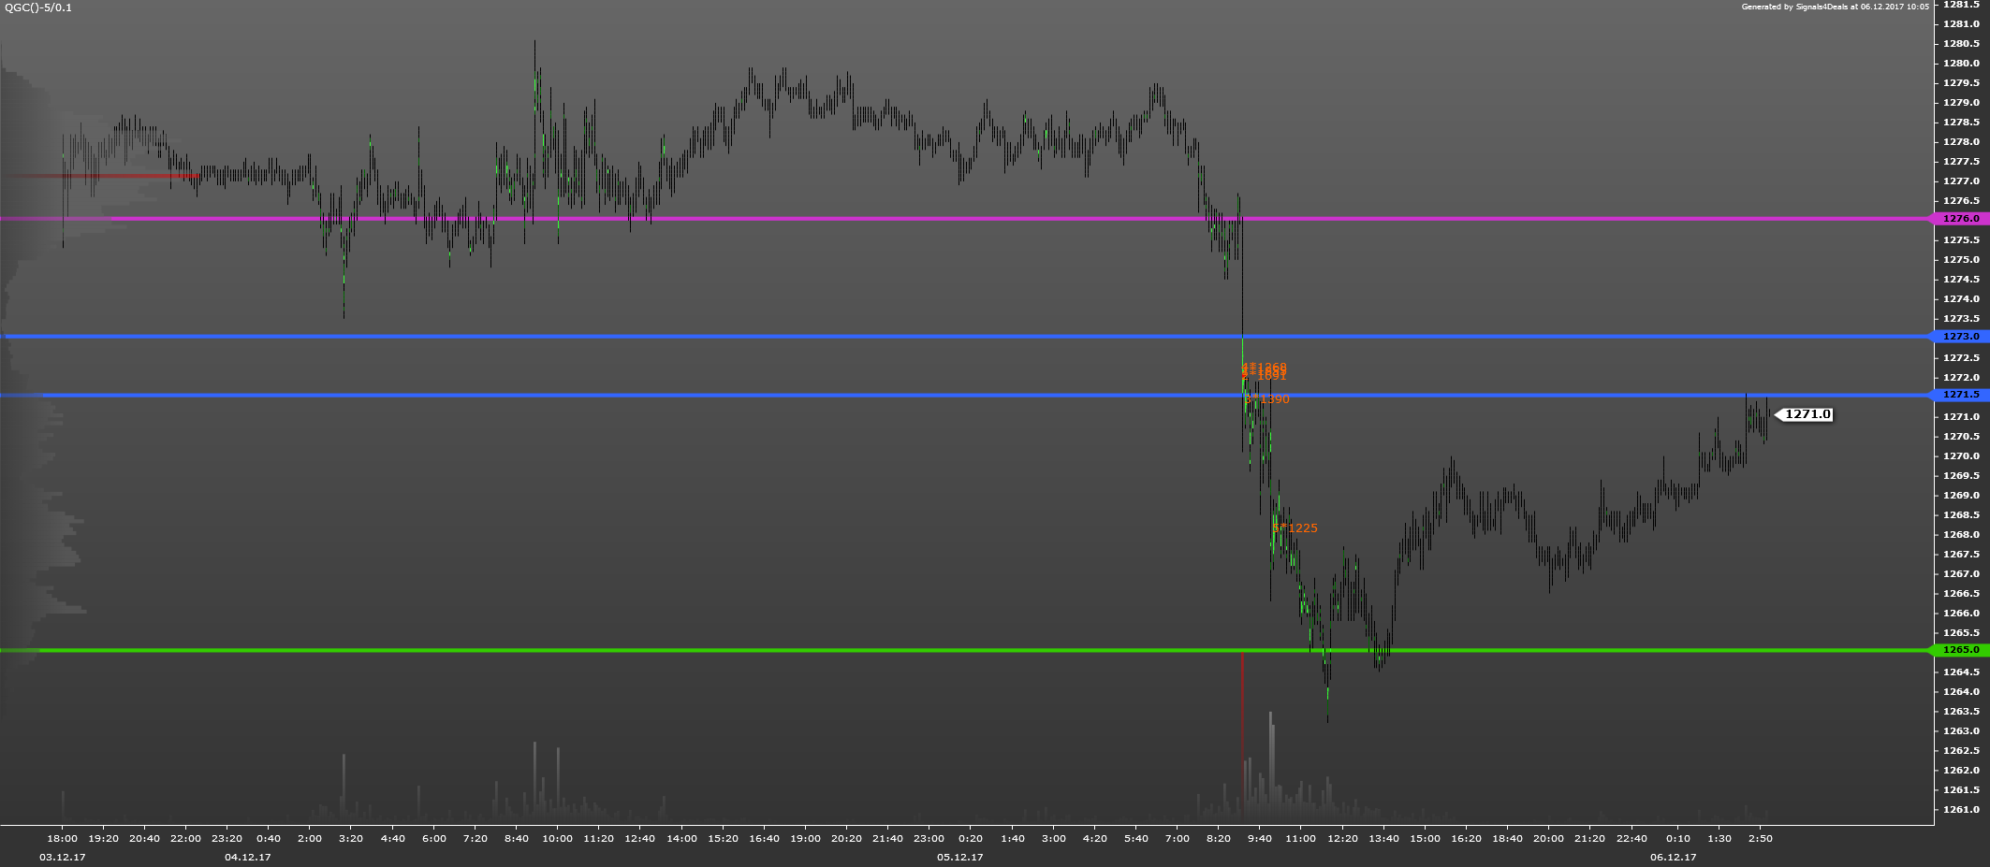1990x867 pixels.
Task: Click the 05.12.17 date label
Action: pyautogui.click(x=960, y=857)
